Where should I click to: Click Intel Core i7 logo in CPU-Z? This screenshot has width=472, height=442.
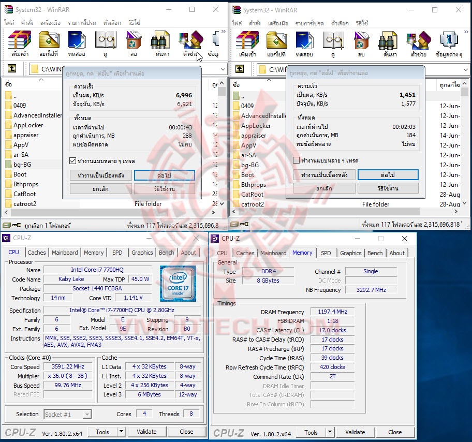(x=178, y=283)
